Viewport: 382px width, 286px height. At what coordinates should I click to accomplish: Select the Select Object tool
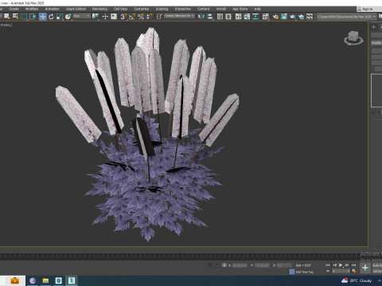point(6,17)
